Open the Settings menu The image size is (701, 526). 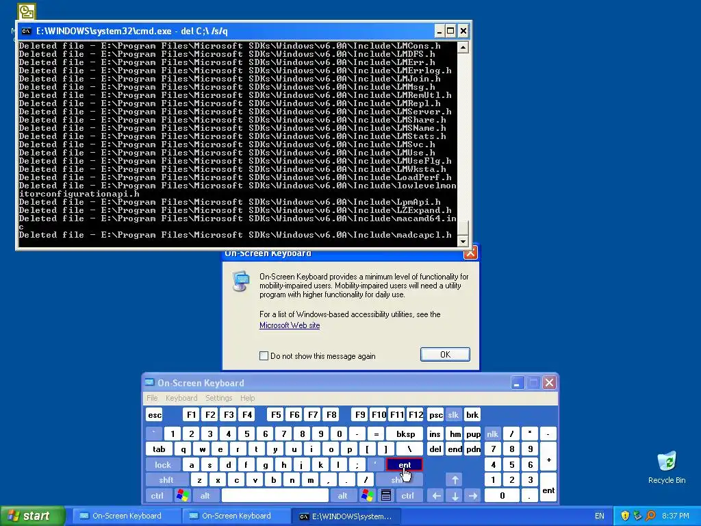pyautogui.click(x=218, y=398)
